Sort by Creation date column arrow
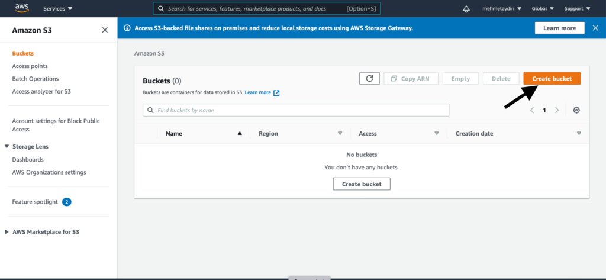606x280 pixels. point(579,133)
